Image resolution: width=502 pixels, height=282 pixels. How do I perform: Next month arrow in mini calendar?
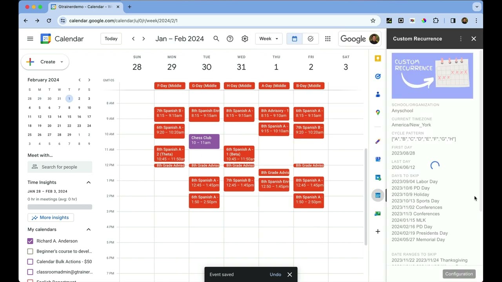point(89,80)
